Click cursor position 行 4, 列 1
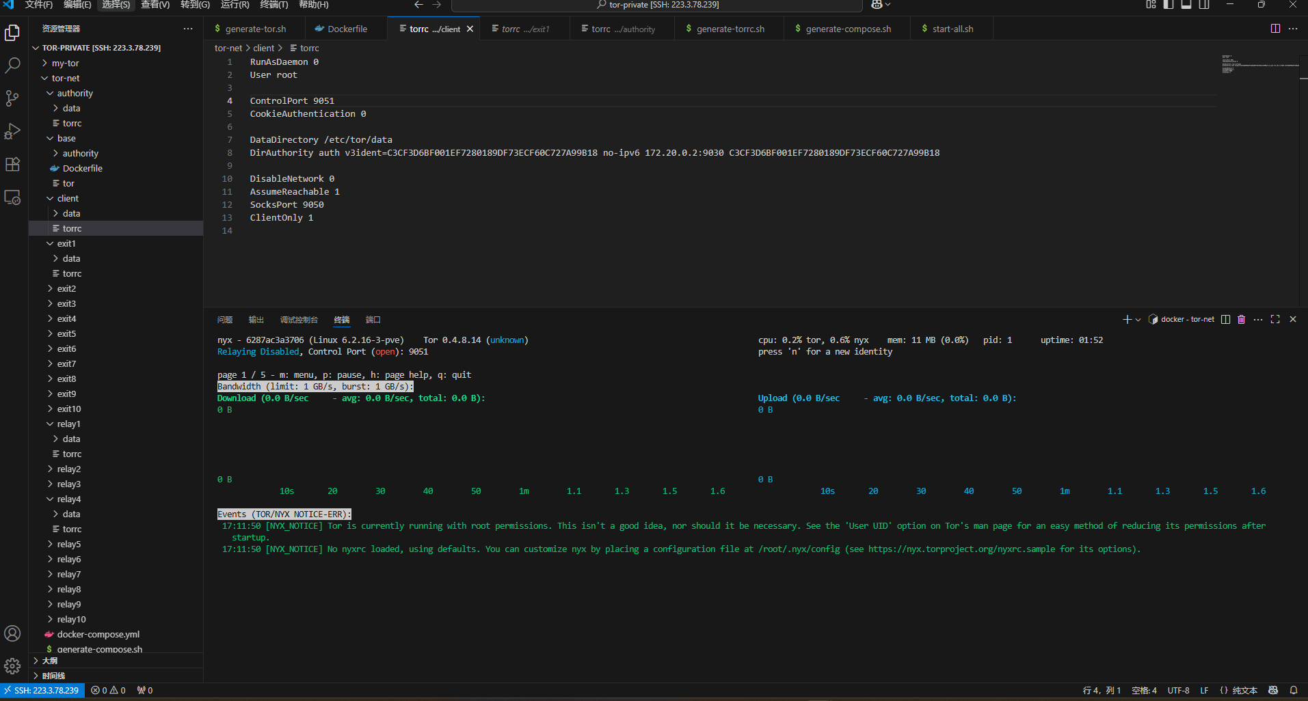The height and width of the screenshot is (701, 1308). [1102, 690]
